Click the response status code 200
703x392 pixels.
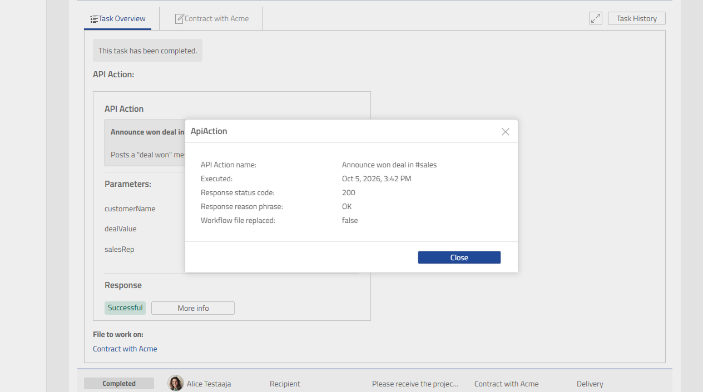point(349,192)
